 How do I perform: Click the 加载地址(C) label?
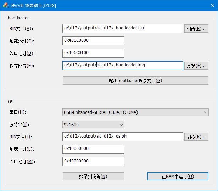22,41
